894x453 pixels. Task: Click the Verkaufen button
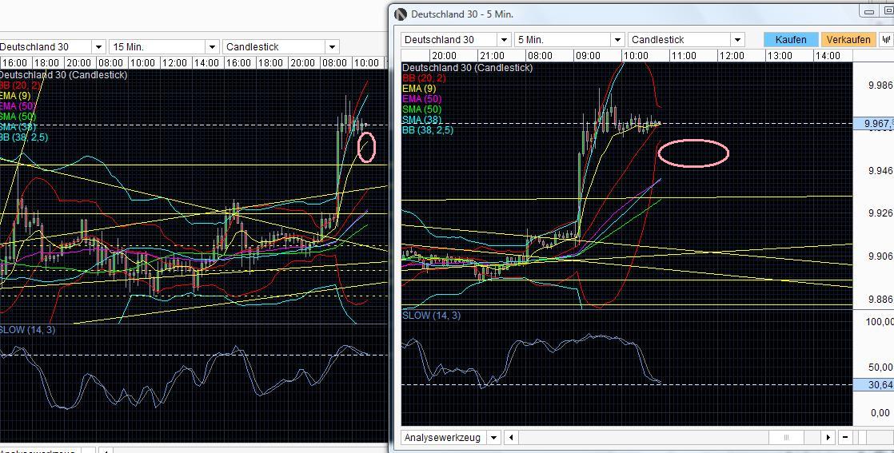[848, 39]
